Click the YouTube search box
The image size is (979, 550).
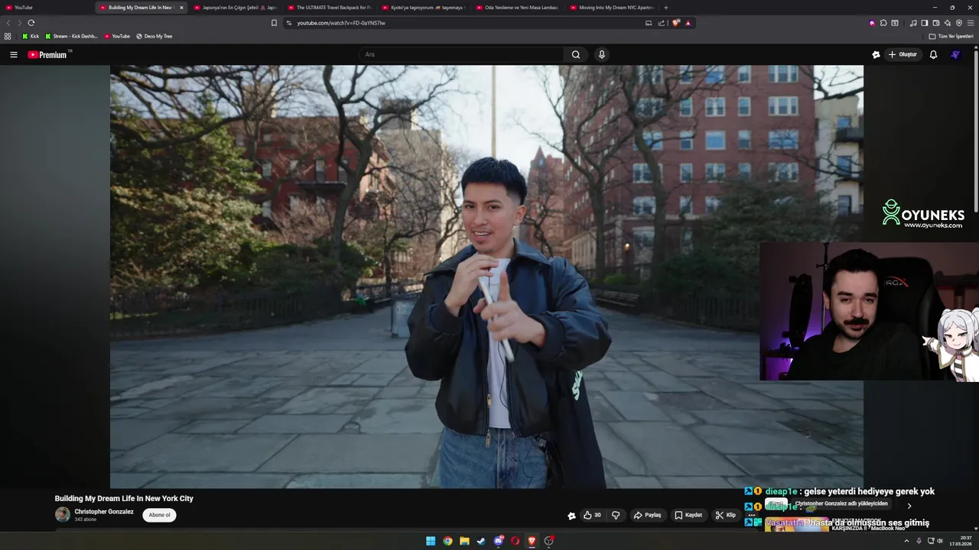(462, 54)
